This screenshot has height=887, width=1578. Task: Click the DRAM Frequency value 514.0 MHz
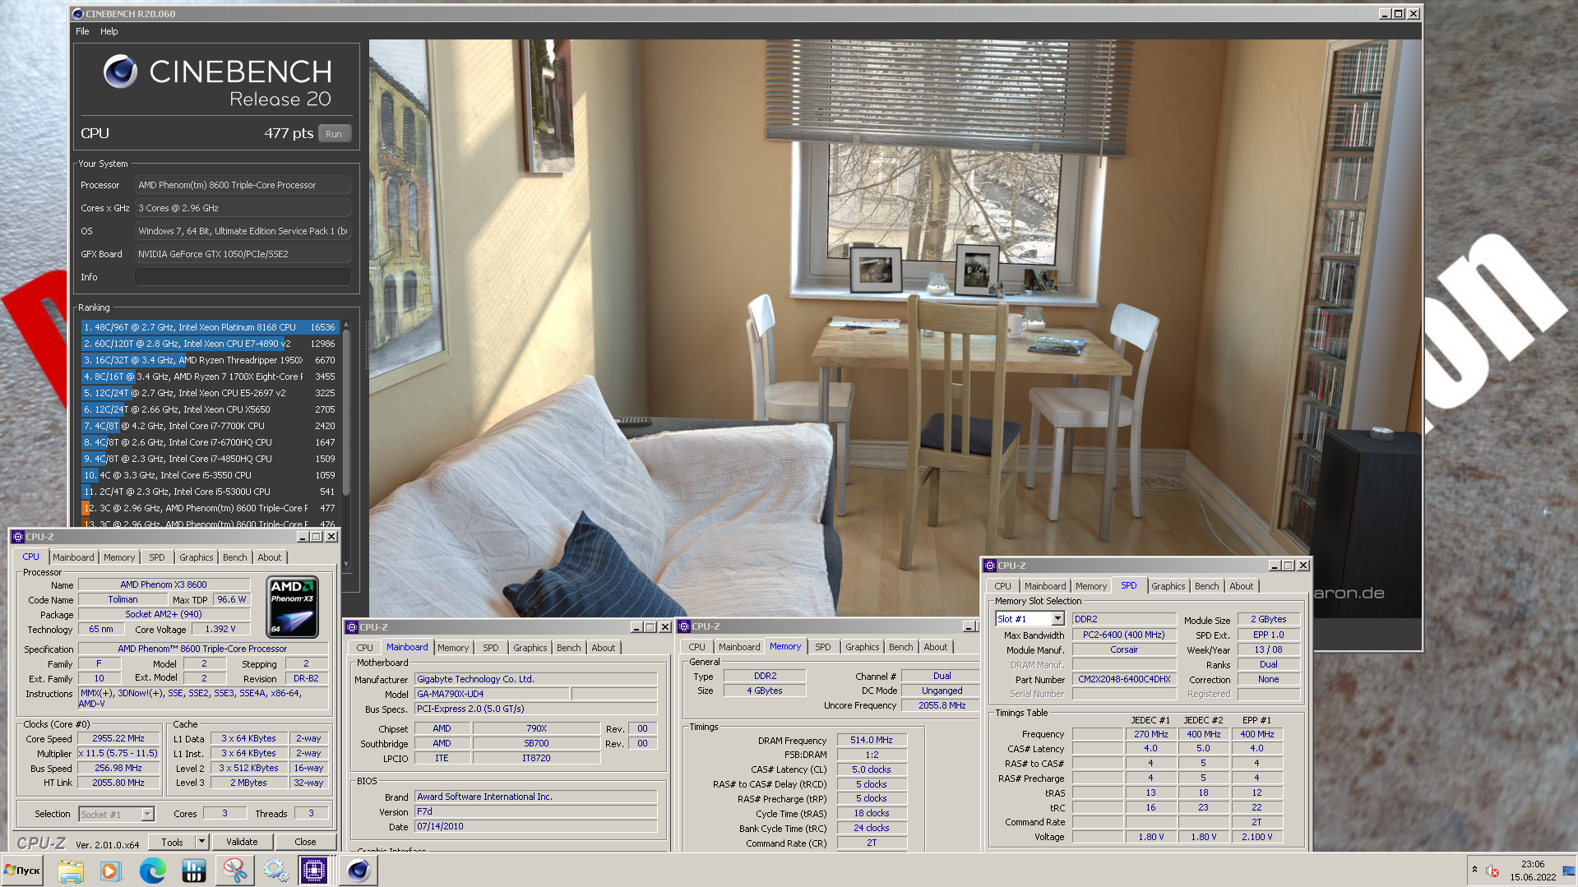coord(872,741)
